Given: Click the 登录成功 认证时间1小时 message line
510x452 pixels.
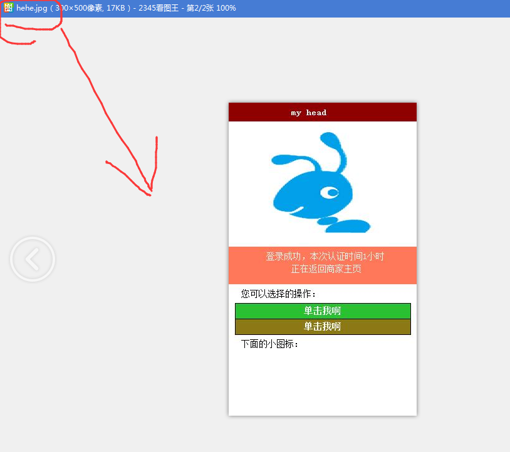Looking at the screenshot, I should point(325,257).
